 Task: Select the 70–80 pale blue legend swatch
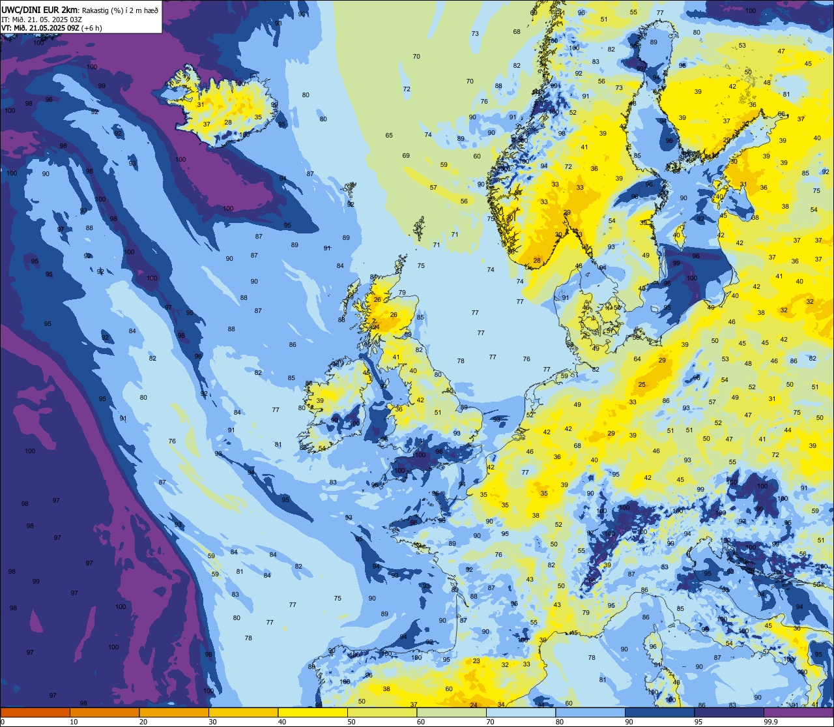[521, 712]
